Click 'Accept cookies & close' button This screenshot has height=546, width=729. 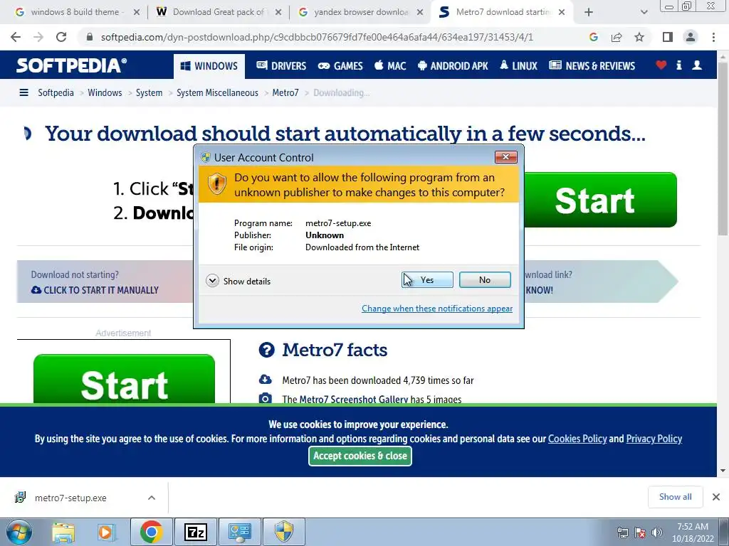click(x=360, y=456)
